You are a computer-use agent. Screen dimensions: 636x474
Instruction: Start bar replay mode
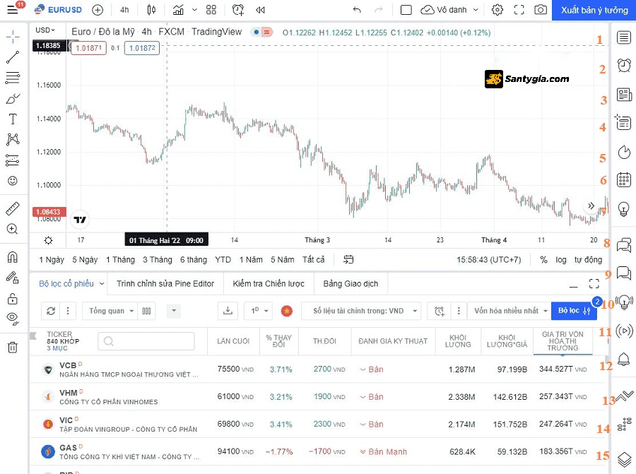[260, 10]
